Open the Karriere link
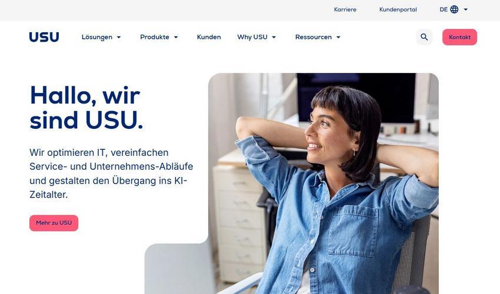 [345, 9]
